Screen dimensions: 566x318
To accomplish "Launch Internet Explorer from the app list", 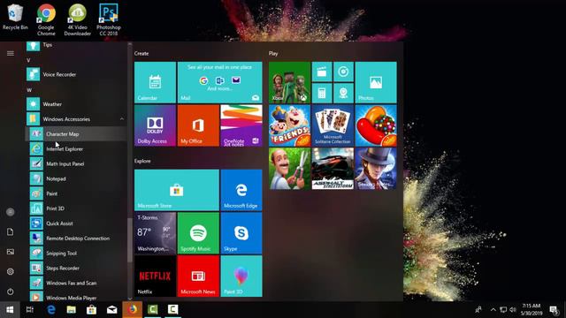I will [76, 149].
